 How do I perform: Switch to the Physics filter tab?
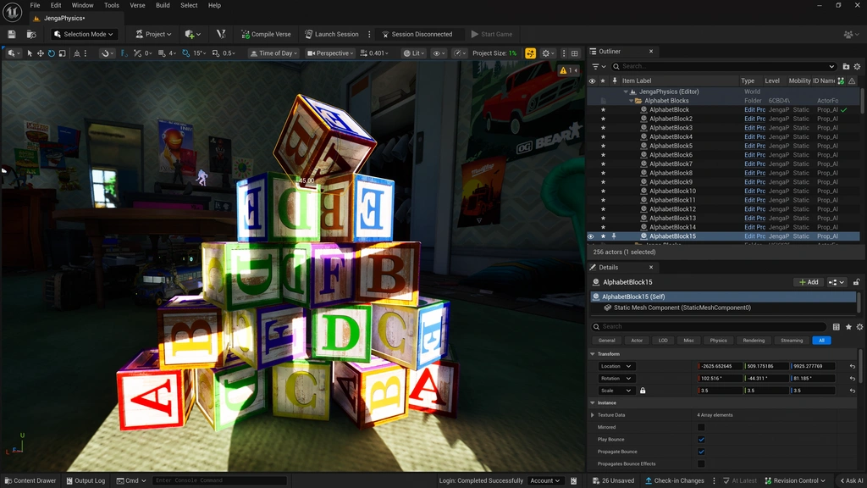click(718, 341)
